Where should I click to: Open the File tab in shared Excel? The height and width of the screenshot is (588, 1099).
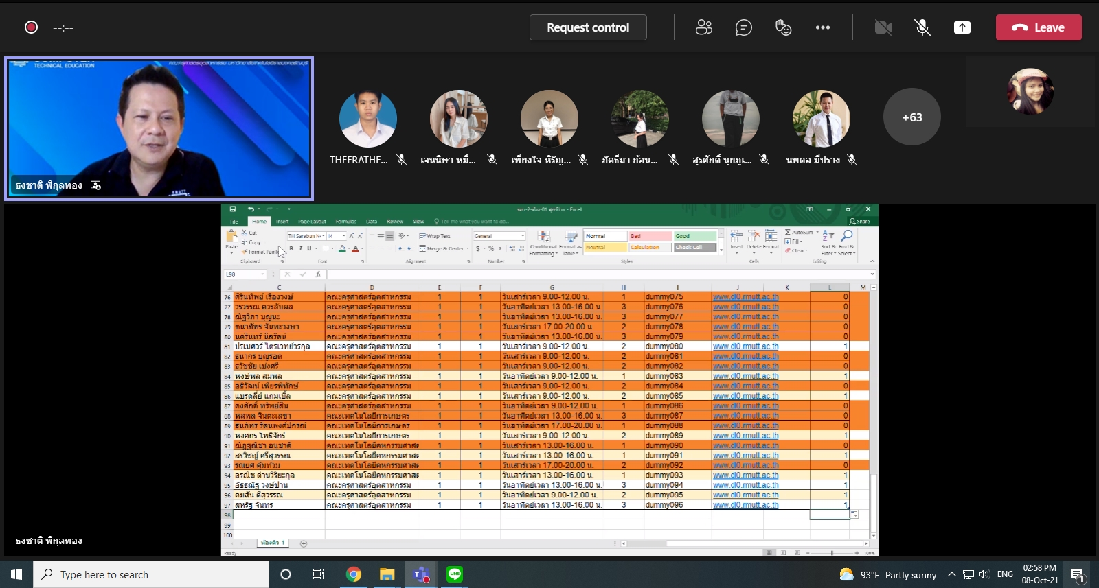pos(234,222)
